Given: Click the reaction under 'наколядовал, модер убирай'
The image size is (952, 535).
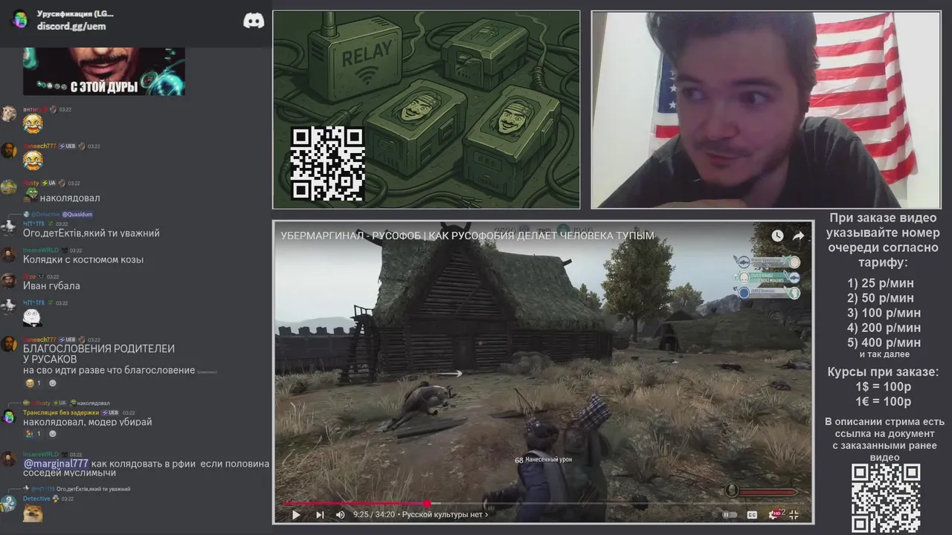Looking at the screenshot, I should point(33,434).
